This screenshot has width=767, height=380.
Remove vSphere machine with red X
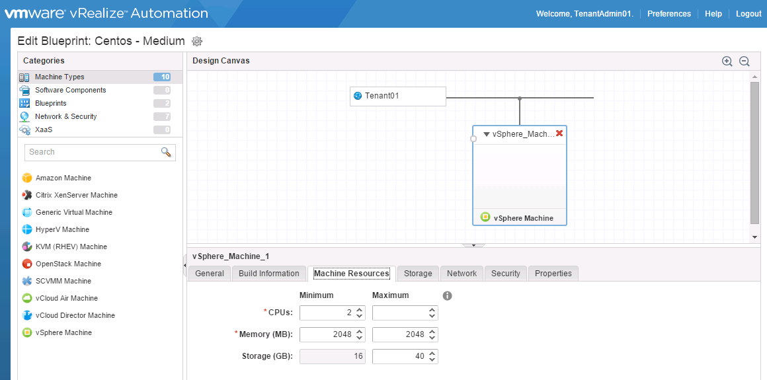[559, 133]
